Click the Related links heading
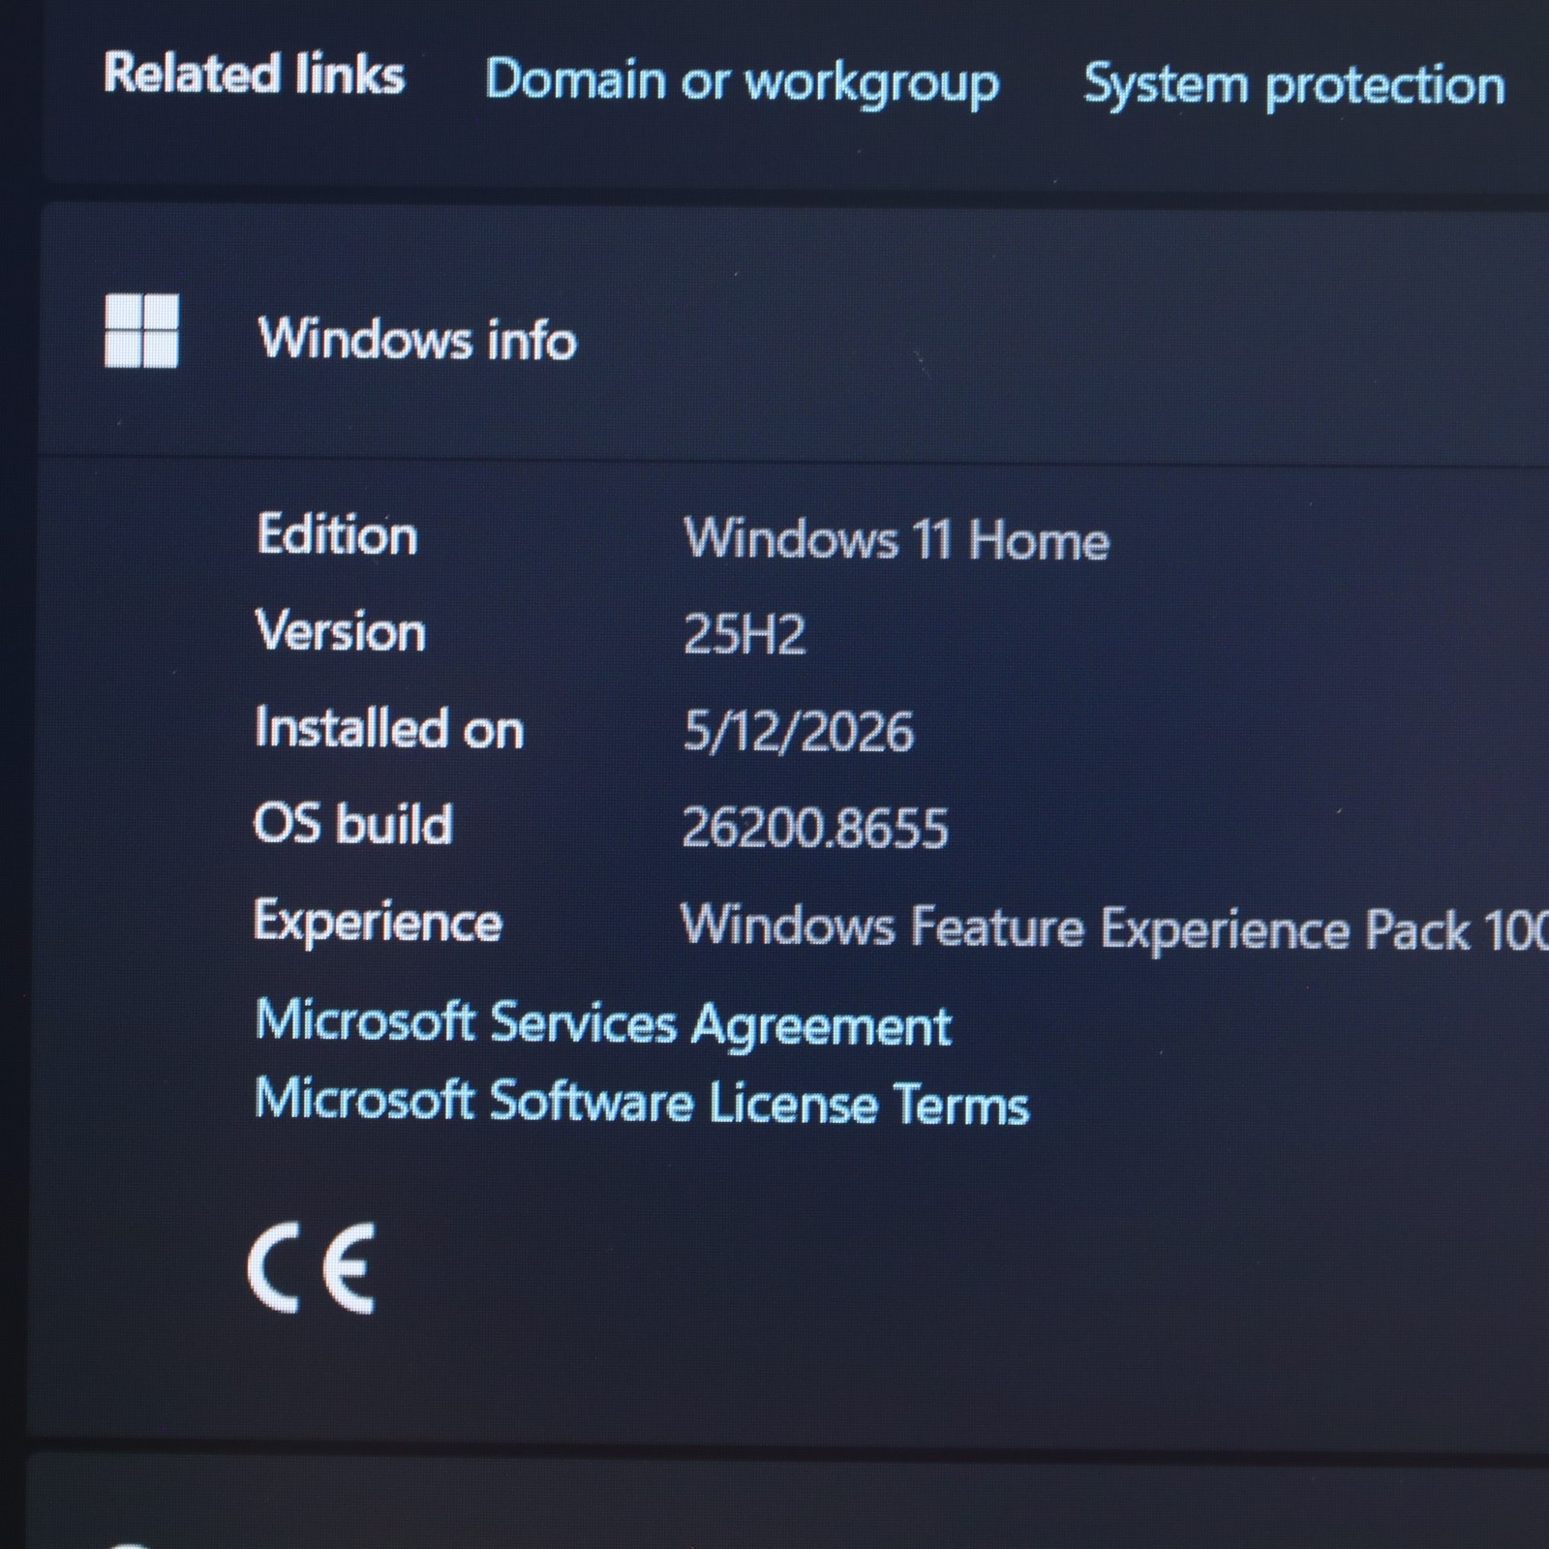 (x=254, y=75)
